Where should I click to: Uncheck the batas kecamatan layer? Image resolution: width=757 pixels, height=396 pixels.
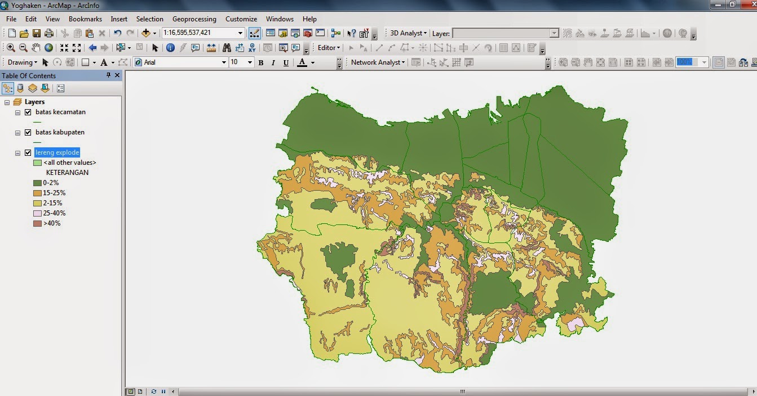(28, 112)
